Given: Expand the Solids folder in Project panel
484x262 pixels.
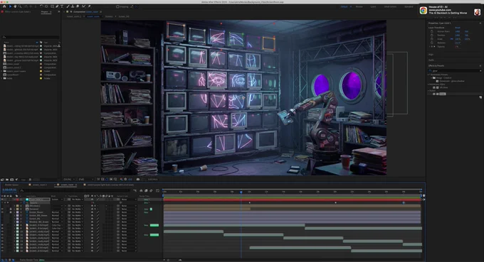Looking at the screenshot, I should pyautogui.click(x=1, y=78).
